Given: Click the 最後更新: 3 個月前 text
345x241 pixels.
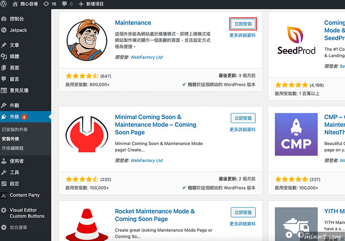Looking at the screenshot, I should [x=237, y=76].
